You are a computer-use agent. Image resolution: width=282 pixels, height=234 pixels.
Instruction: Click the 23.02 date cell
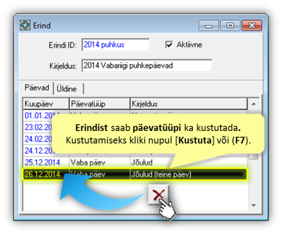click(38, 127)
